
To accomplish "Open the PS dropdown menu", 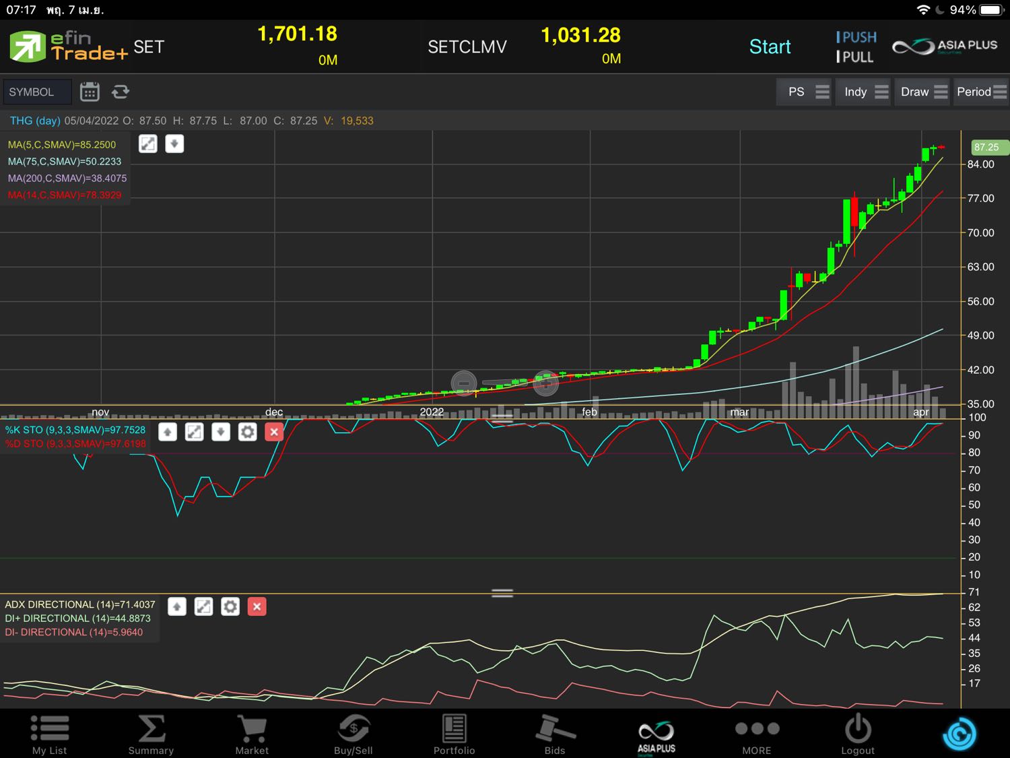I will coord(805,92).
